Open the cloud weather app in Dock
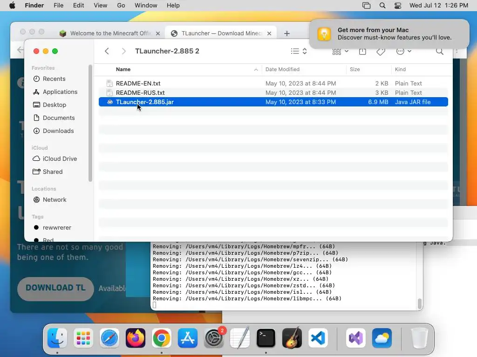The width and height of the screenshot is (477, 357). [382, 338]
